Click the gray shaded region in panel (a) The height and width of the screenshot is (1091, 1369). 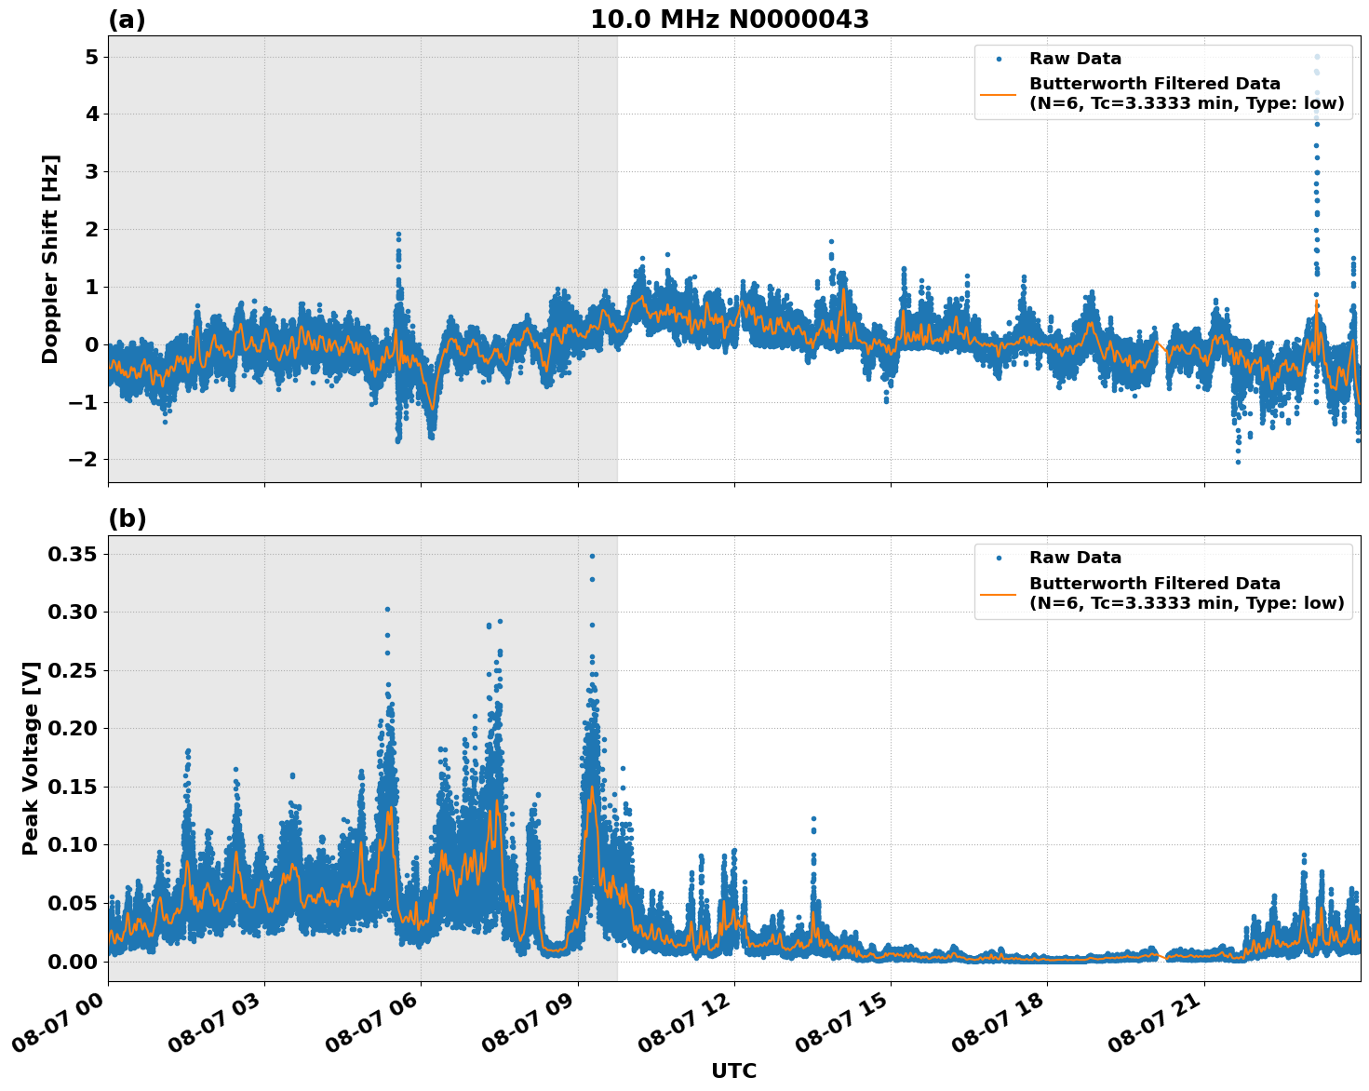326,140
